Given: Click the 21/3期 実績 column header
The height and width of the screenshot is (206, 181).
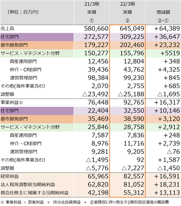Looking at the screenshot, I should 92,12.
